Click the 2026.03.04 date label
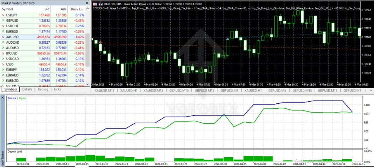The height and width of the screenshot is (168, 374). point(23,164)
